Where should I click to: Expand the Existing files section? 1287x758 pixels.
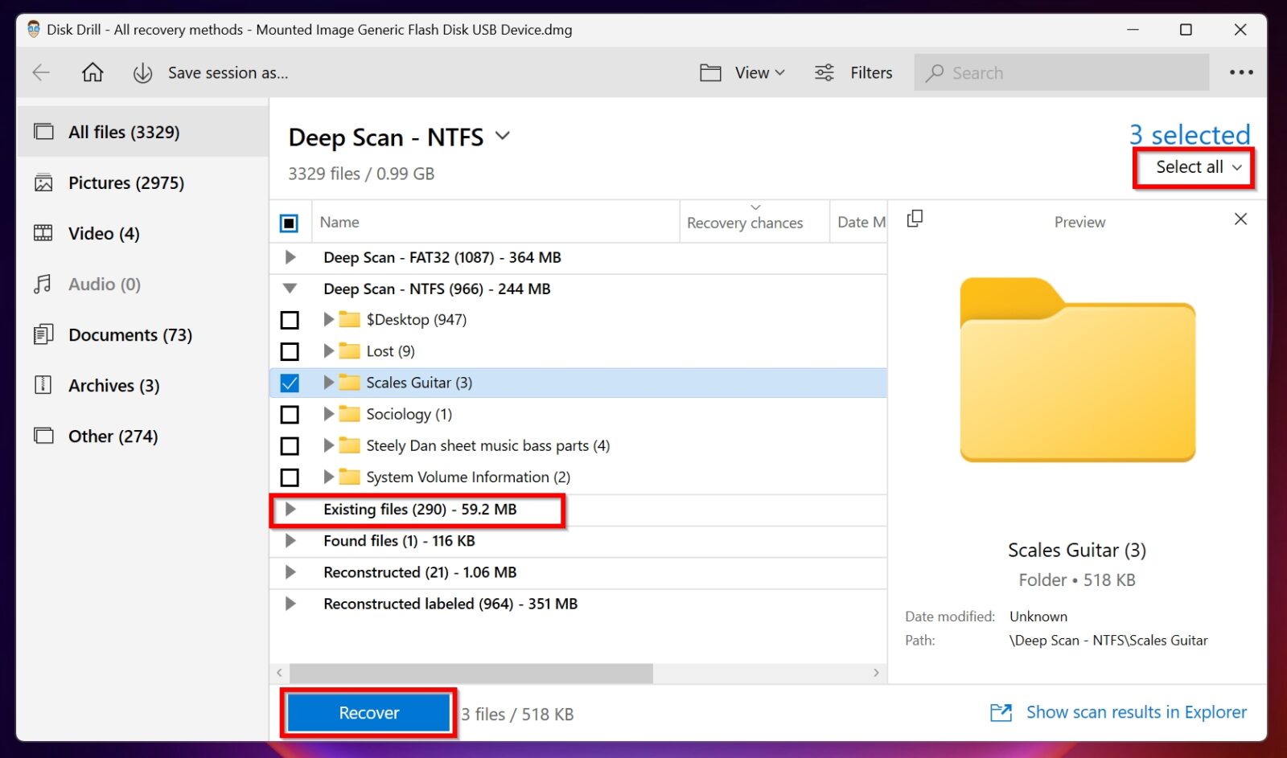tap(290, 509)
